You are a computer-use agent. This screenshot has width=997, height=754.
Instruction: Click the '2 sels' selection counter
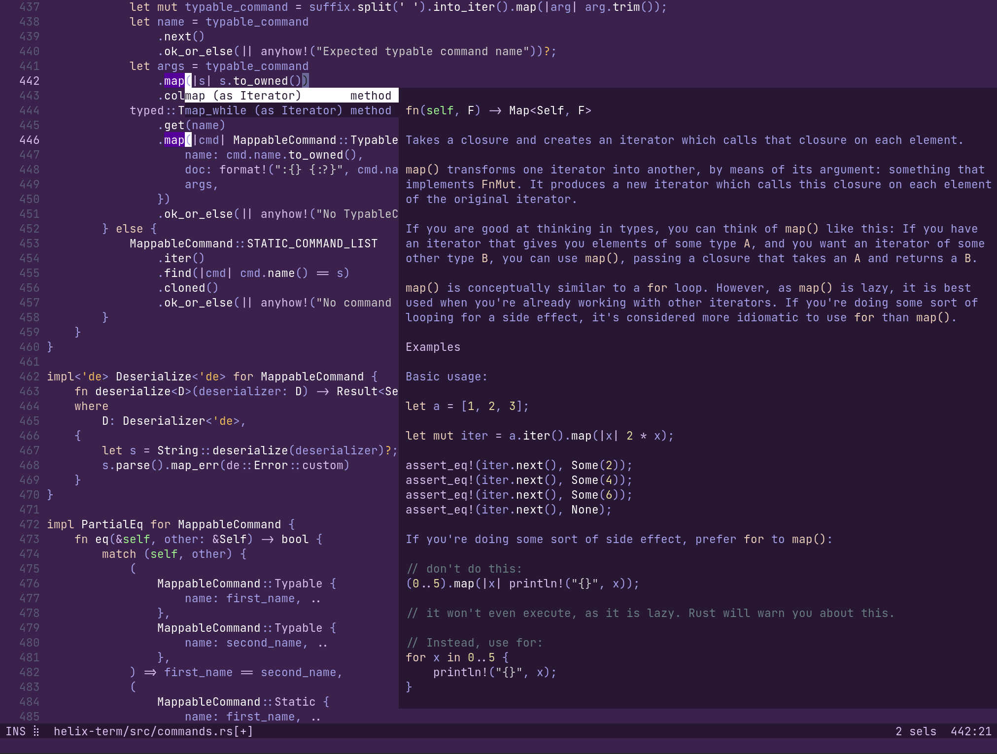click(x=917, y=732)
